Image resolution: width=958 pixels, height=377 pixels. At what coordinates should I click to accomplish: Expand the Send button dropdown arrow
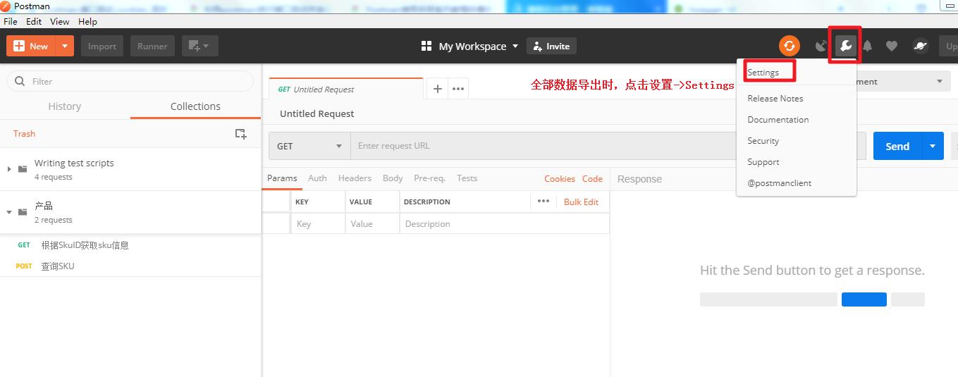coord(932,146)
